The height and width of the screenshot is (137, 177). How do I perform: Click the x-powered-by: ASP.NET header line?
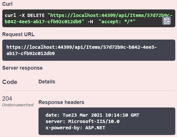coord(75,128)
